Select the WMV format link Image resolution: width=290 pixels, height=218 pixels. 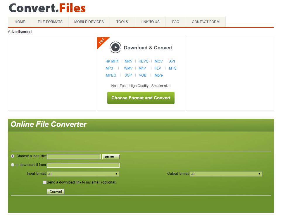pos(128,68)
